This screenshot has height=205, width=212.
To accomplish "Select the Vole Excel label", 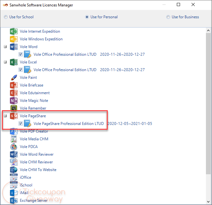I will click(28, 62).
